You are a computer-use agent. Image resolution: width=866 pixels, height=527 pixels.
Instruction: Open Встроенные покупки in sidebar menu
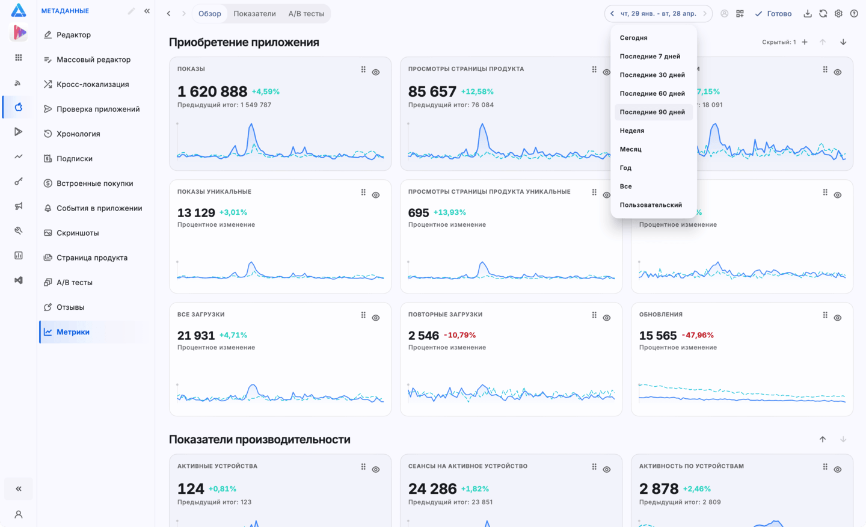(93, 183)
